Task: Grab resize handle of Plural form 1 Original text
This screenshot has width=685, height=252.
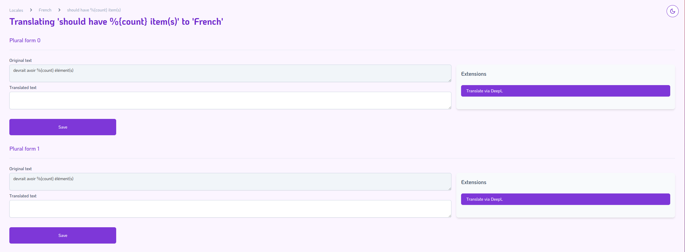Action: click(450, 189)
